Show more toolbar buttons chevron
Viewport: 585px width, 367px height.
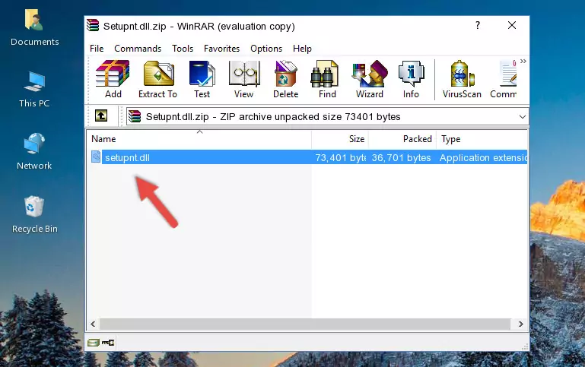[x=523, y=61]
